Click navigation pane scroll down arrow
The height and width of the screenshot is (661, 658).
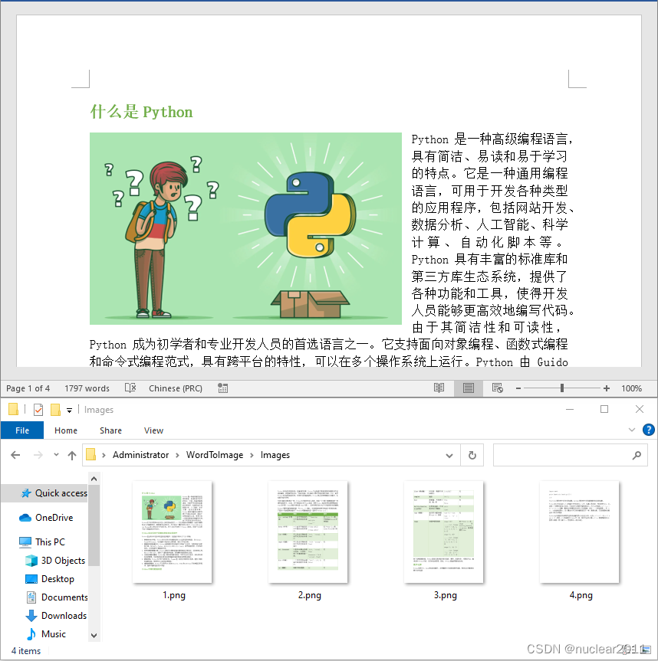tap(94, 635)
